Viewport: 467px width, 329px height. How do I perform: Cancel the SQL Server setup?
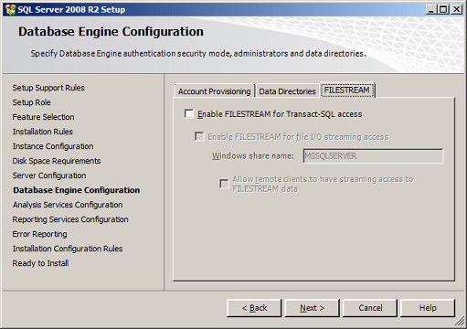370,308
